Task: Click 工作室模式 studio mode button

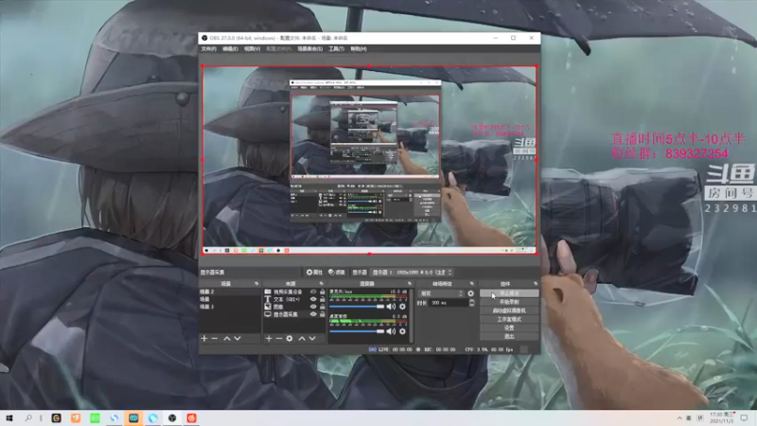Action: pos(509,319)
